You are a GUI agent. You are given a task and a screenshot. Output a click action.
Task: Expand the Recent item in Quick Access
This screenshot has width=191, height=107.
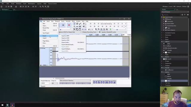tap(164, 19)
